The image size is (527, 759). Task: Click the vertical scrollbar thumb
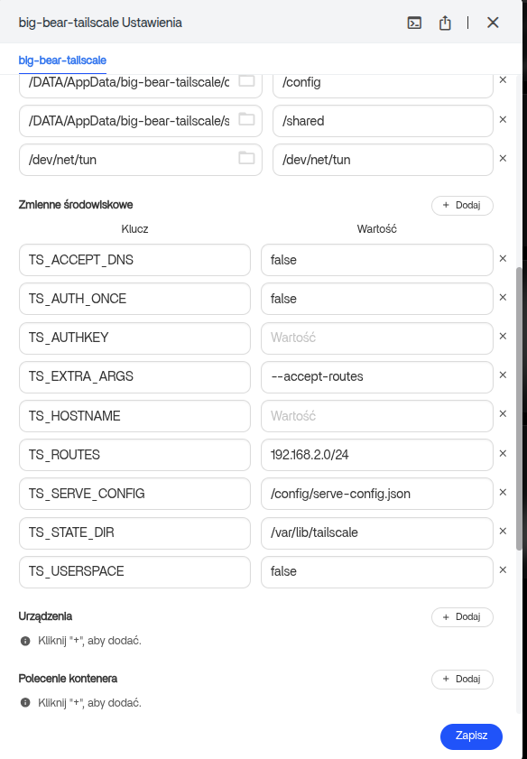click(519, 408)
